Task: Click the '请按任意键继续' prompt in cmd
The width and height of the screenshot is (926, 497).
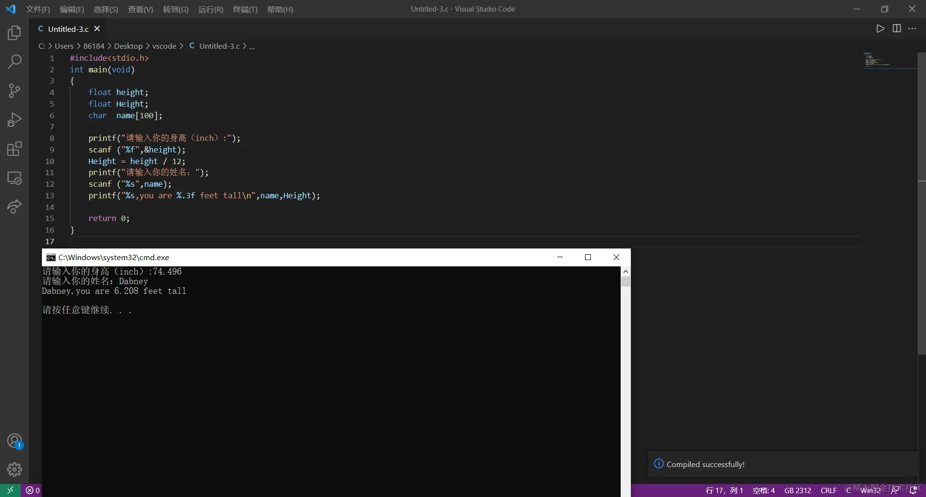Action: tap(87, 310)
